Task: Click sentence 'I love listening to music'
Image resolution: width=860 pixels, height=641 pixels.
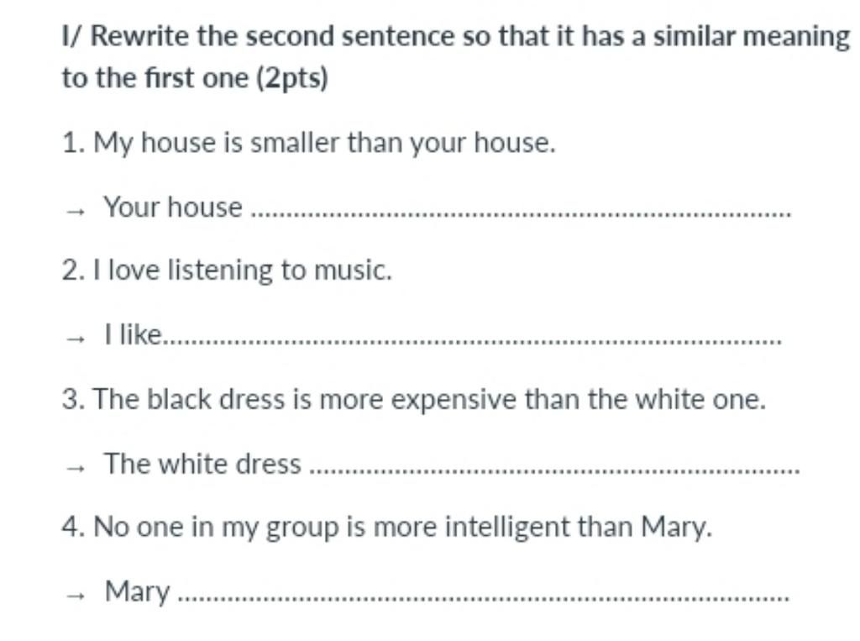Action: (x=227, y=271)
